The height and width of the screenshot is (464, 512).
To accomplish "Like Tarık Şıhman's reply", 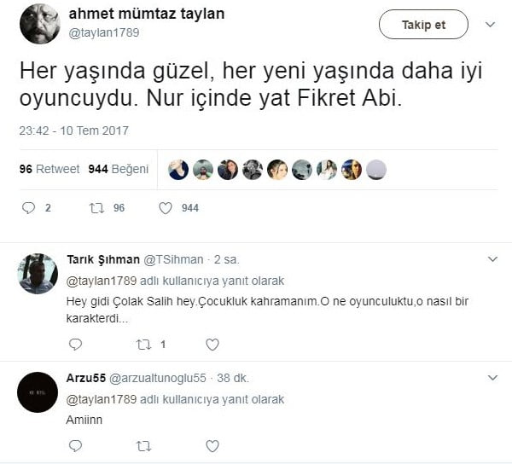I will coord(212,345).
